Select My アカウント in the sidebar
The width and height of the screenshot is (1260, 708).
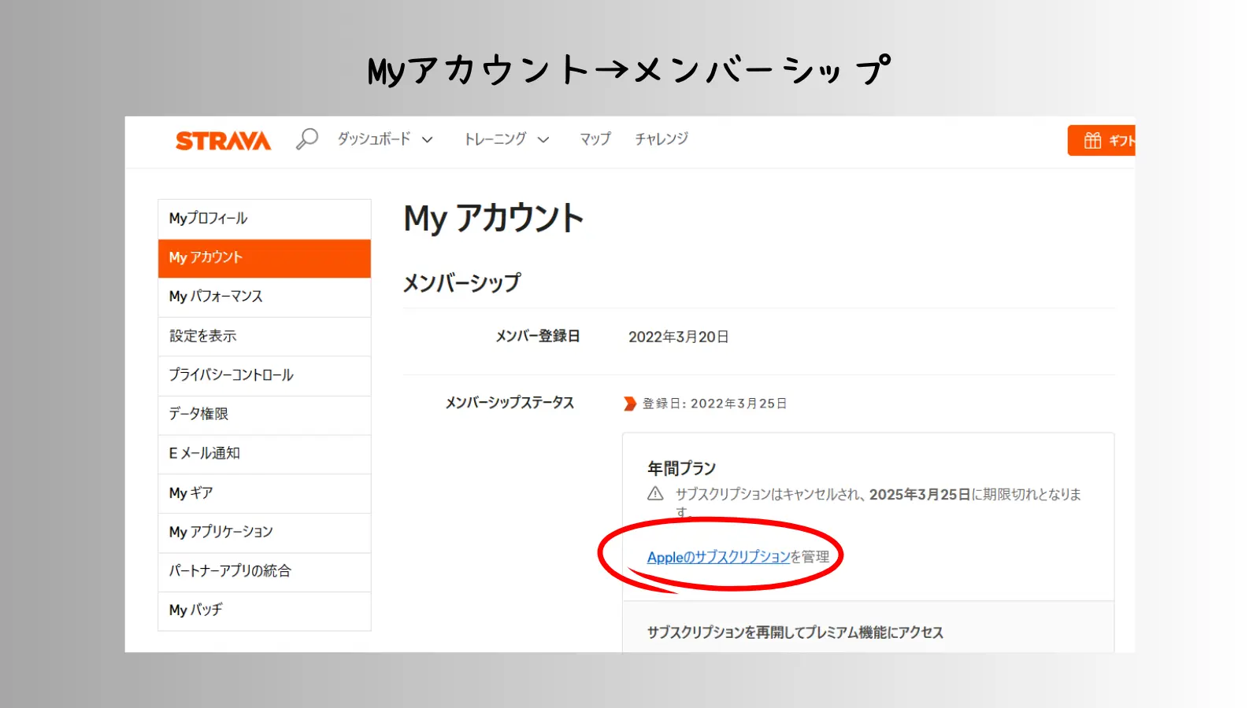(265, 258)
